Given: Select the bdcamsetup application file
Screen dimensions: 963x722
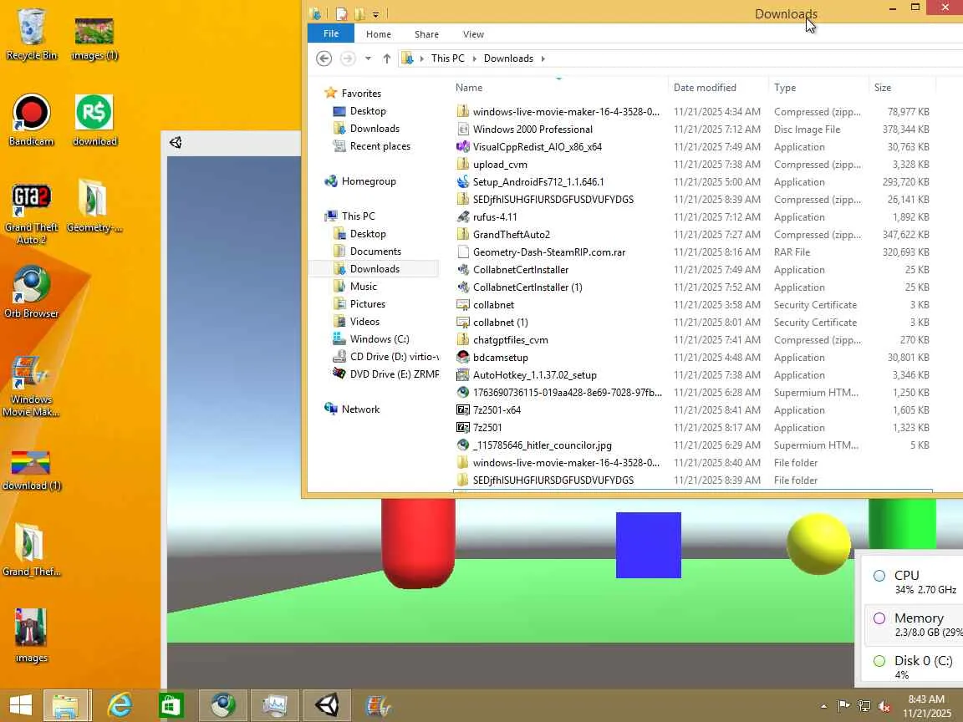Looking at the screenshot, I should point(693,358).
